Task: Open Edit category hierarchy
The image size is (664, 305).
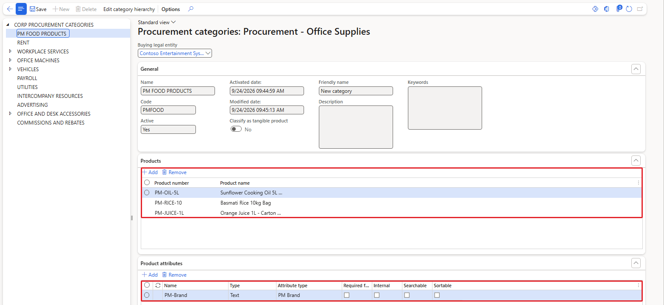Action: [x=129, y=9]
